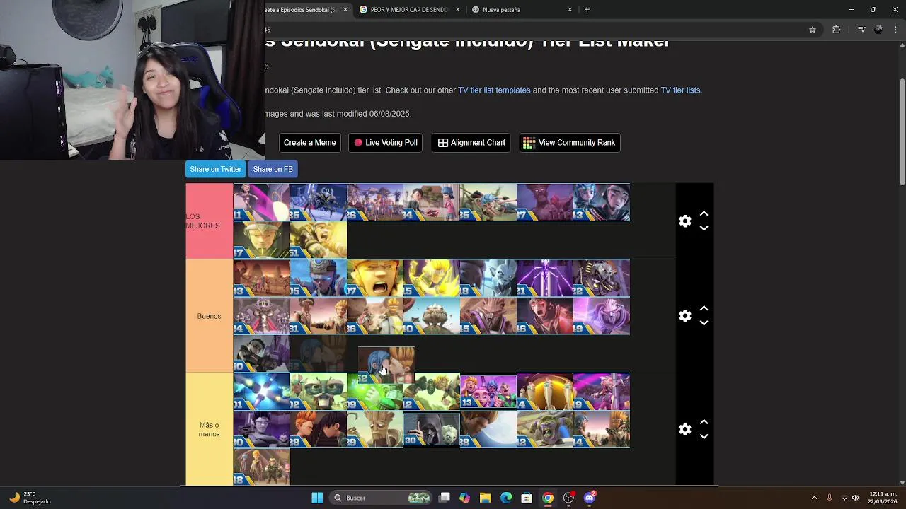Click the Create a Meme button
The height and width of the screenshot is (509, 906).
309,143
